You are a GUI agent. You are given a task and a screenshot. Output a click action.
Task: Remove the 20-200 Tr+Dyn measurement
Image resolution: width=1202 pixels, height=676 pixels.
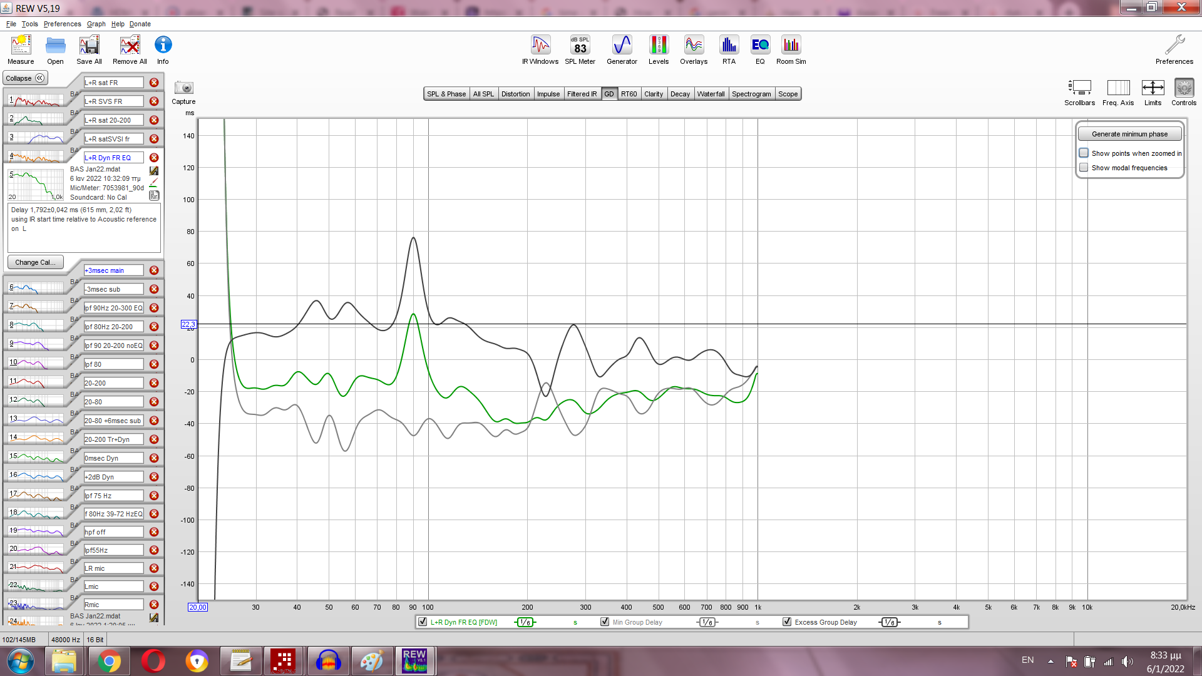[154, 439]
